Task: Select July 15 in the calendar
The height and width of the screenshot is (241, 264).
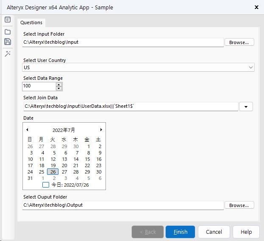Action: tap(87, 159)
